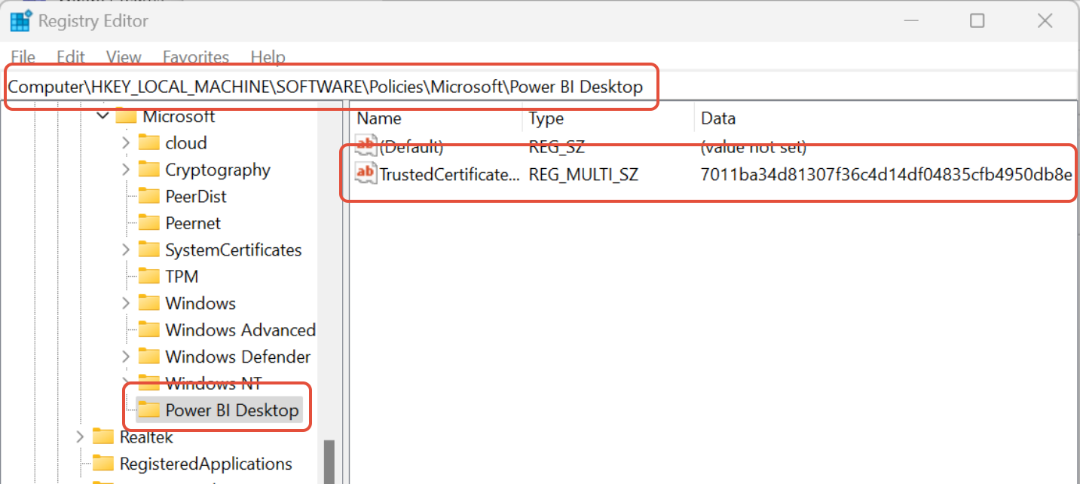Expand the cloud key
Viewport: 1080px width, 484px height.
point(126,143)
